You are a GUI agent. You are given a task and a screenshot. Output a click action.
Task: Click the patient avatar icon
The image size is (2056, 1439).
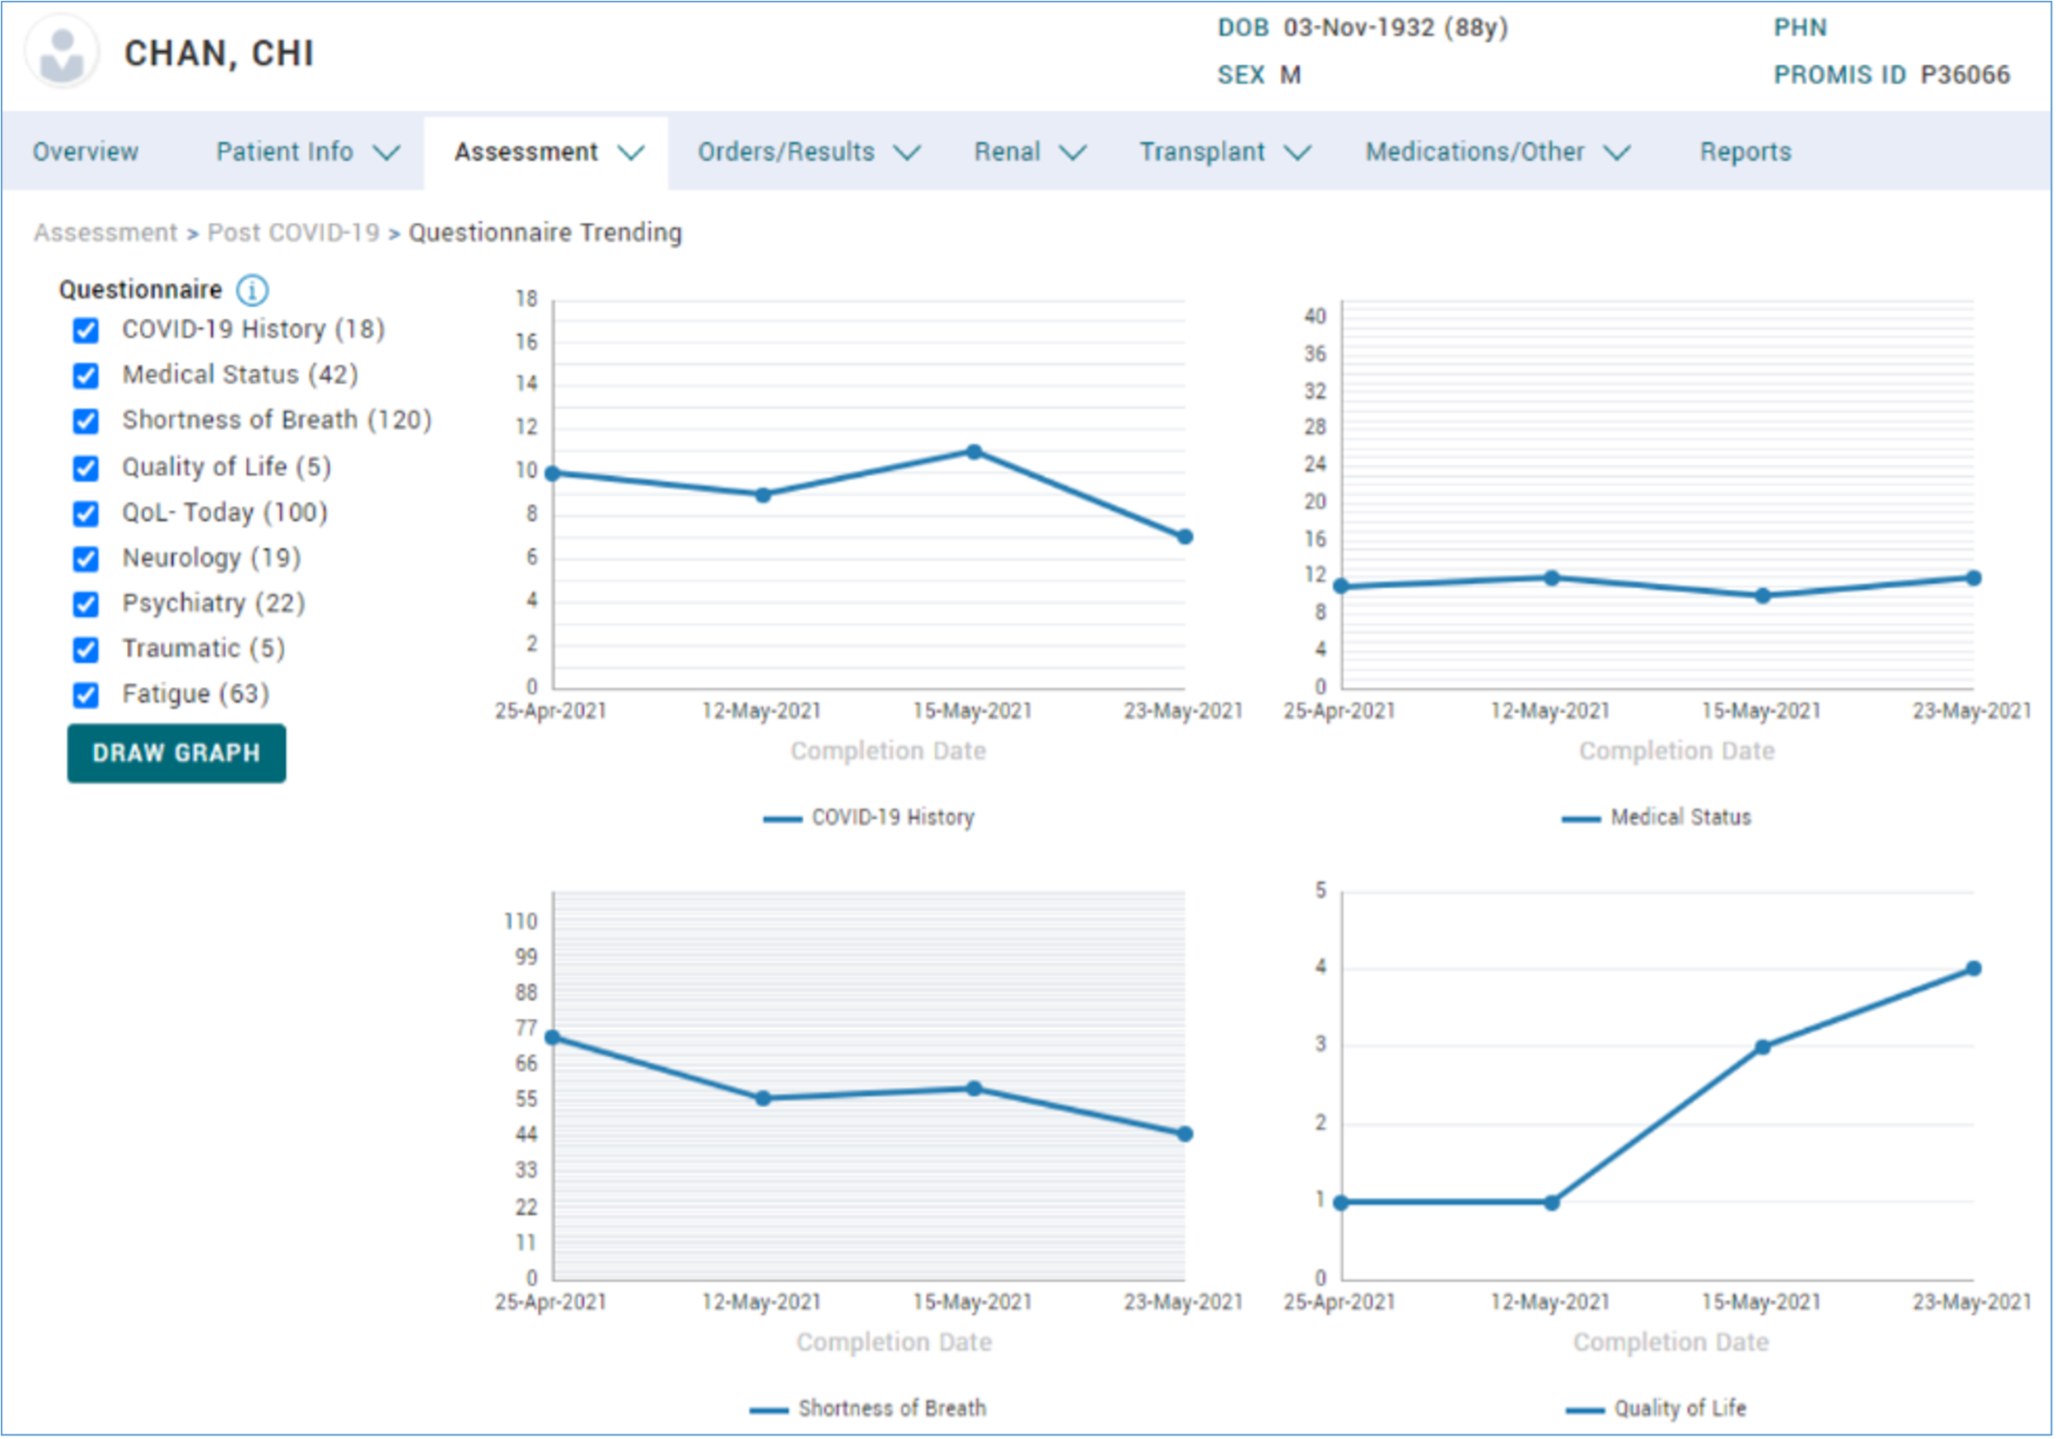pyautogui.click(x=62, y=53)
